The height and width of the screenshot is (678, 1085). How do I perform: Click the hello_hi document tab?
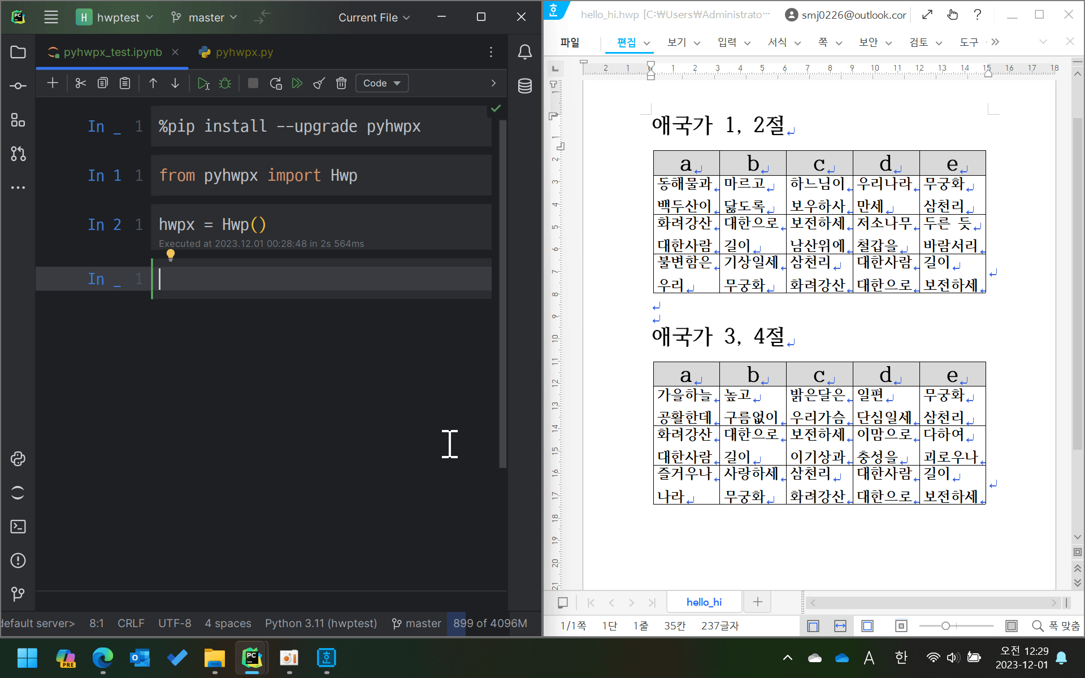tap(704, 602)
